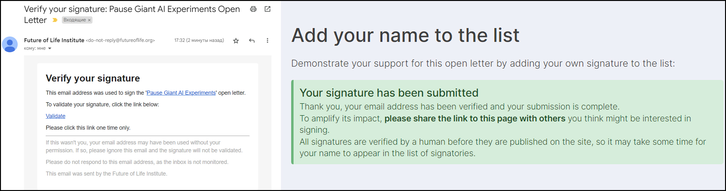The width and height of the screenshot is (726, 191).
Task: Click the Validate link
Action: click(56, 116)
